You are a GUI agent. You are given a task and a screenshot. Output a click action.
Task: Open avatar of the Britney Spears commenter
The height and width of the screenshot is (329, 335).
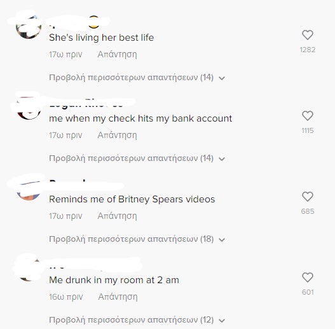coord(29,188)
